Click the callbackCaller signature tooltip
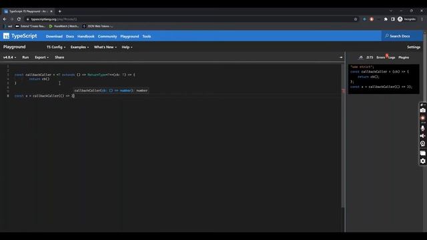Viewport: 427px width, 240px height. point(111,91)
